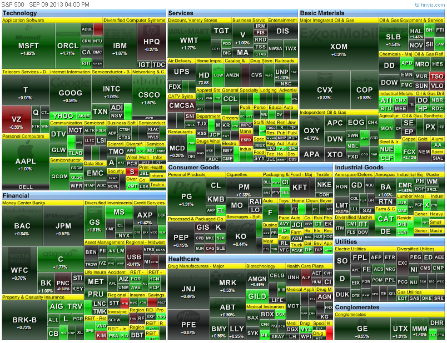Select the UPS Air Delivery tile

(x=182, y=72)
